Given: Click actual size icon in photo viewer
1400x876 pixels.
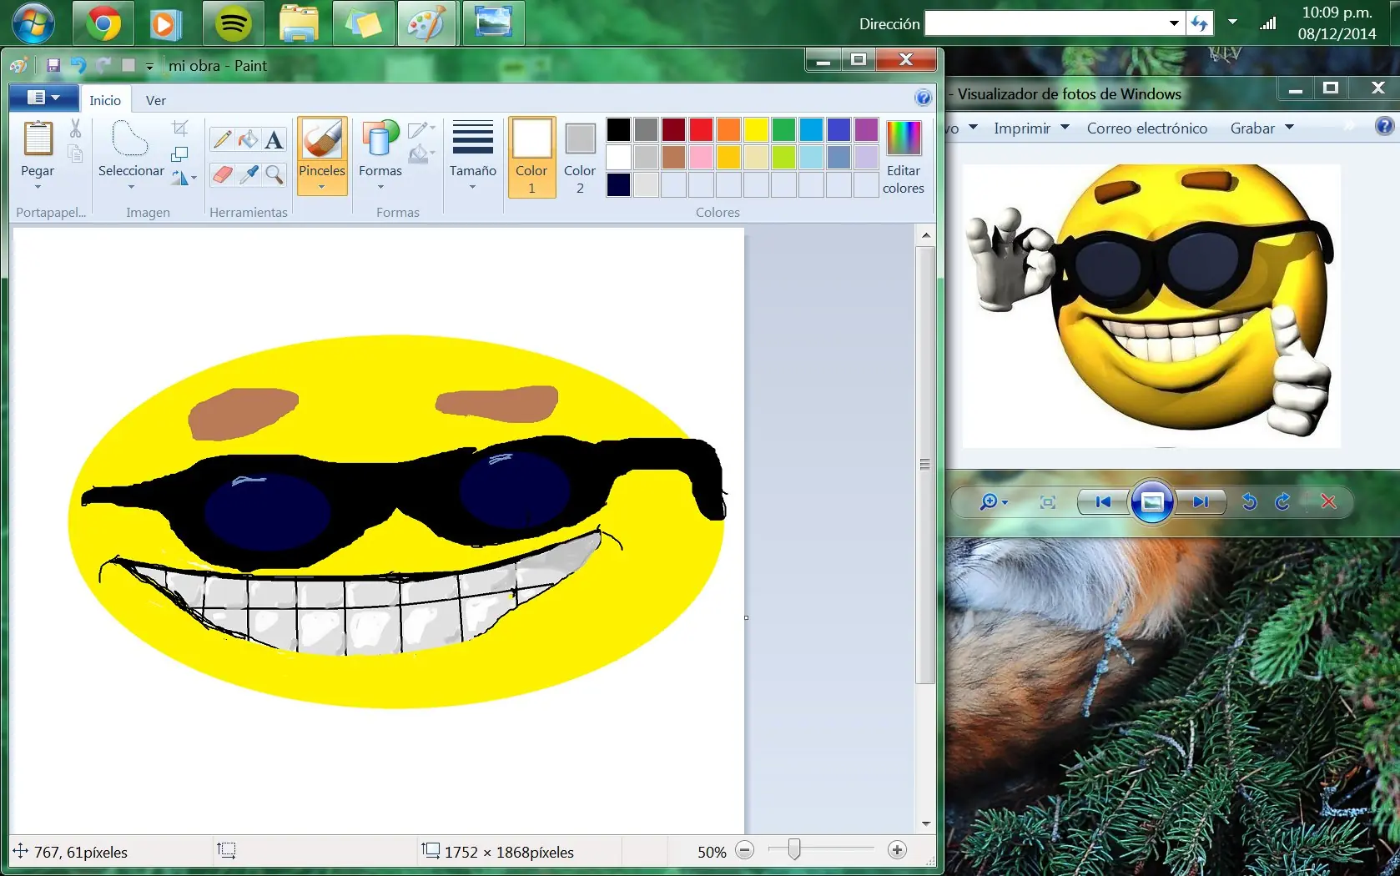Looking at the screenshot, I should [x=1048, y=501].
